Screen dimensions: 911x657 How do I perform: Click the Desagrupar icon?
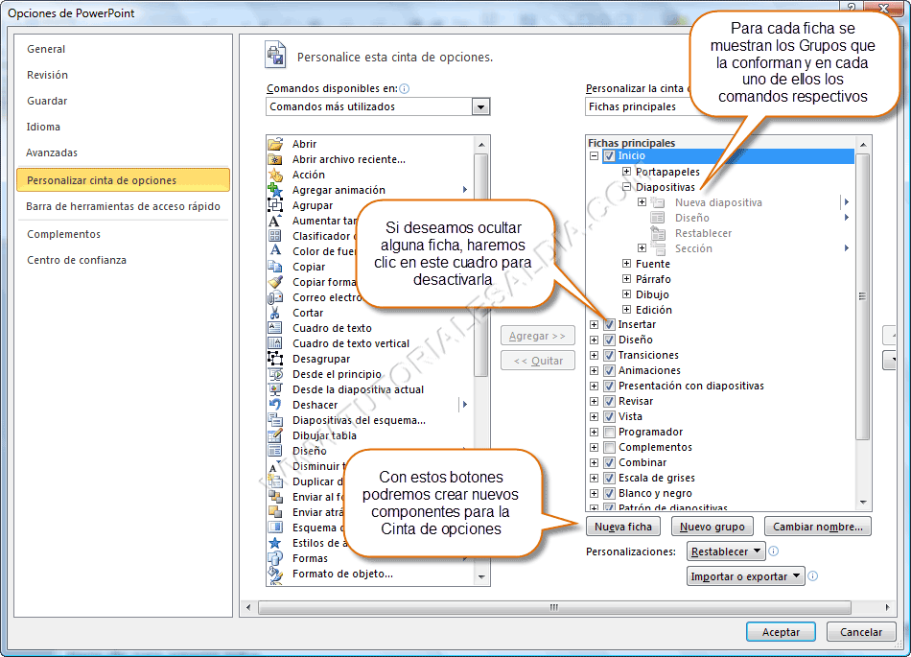click(x=275, y=359)
